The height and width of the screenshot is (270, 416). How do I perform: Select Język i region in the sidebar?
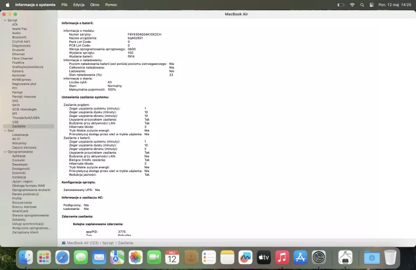[22, 181]
